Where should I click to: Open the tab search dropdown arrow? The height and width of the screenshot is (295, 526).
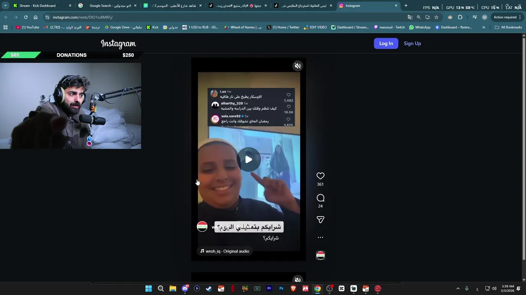pos(5,6)
